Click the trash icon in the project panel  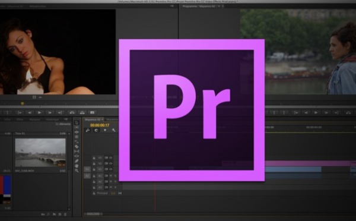[x=65, y=214]
